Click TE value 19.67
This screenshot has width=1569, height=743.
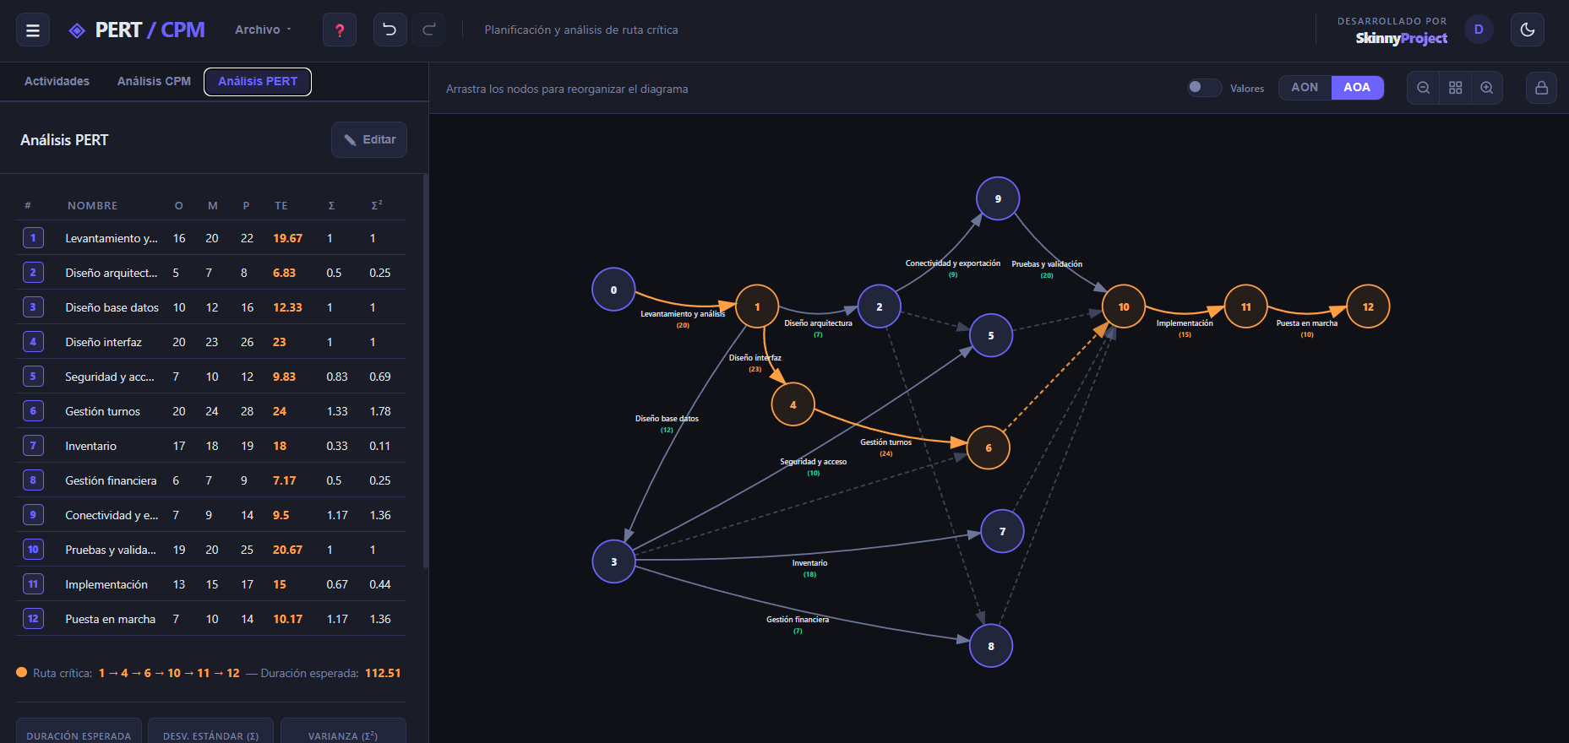pyautogui.click(x=287, y=238)
